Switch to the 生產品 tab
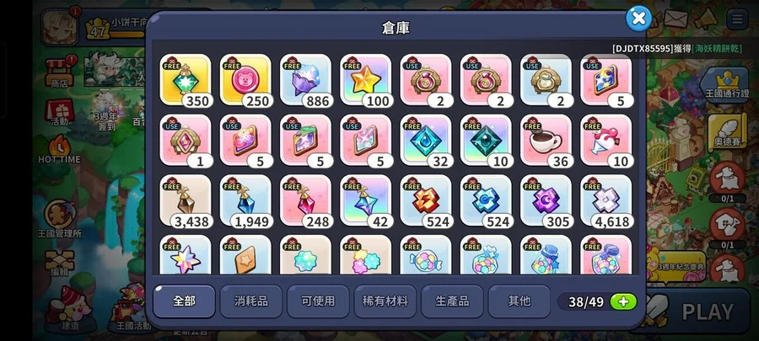Screen dimensions: 759x341 point(452,301)
